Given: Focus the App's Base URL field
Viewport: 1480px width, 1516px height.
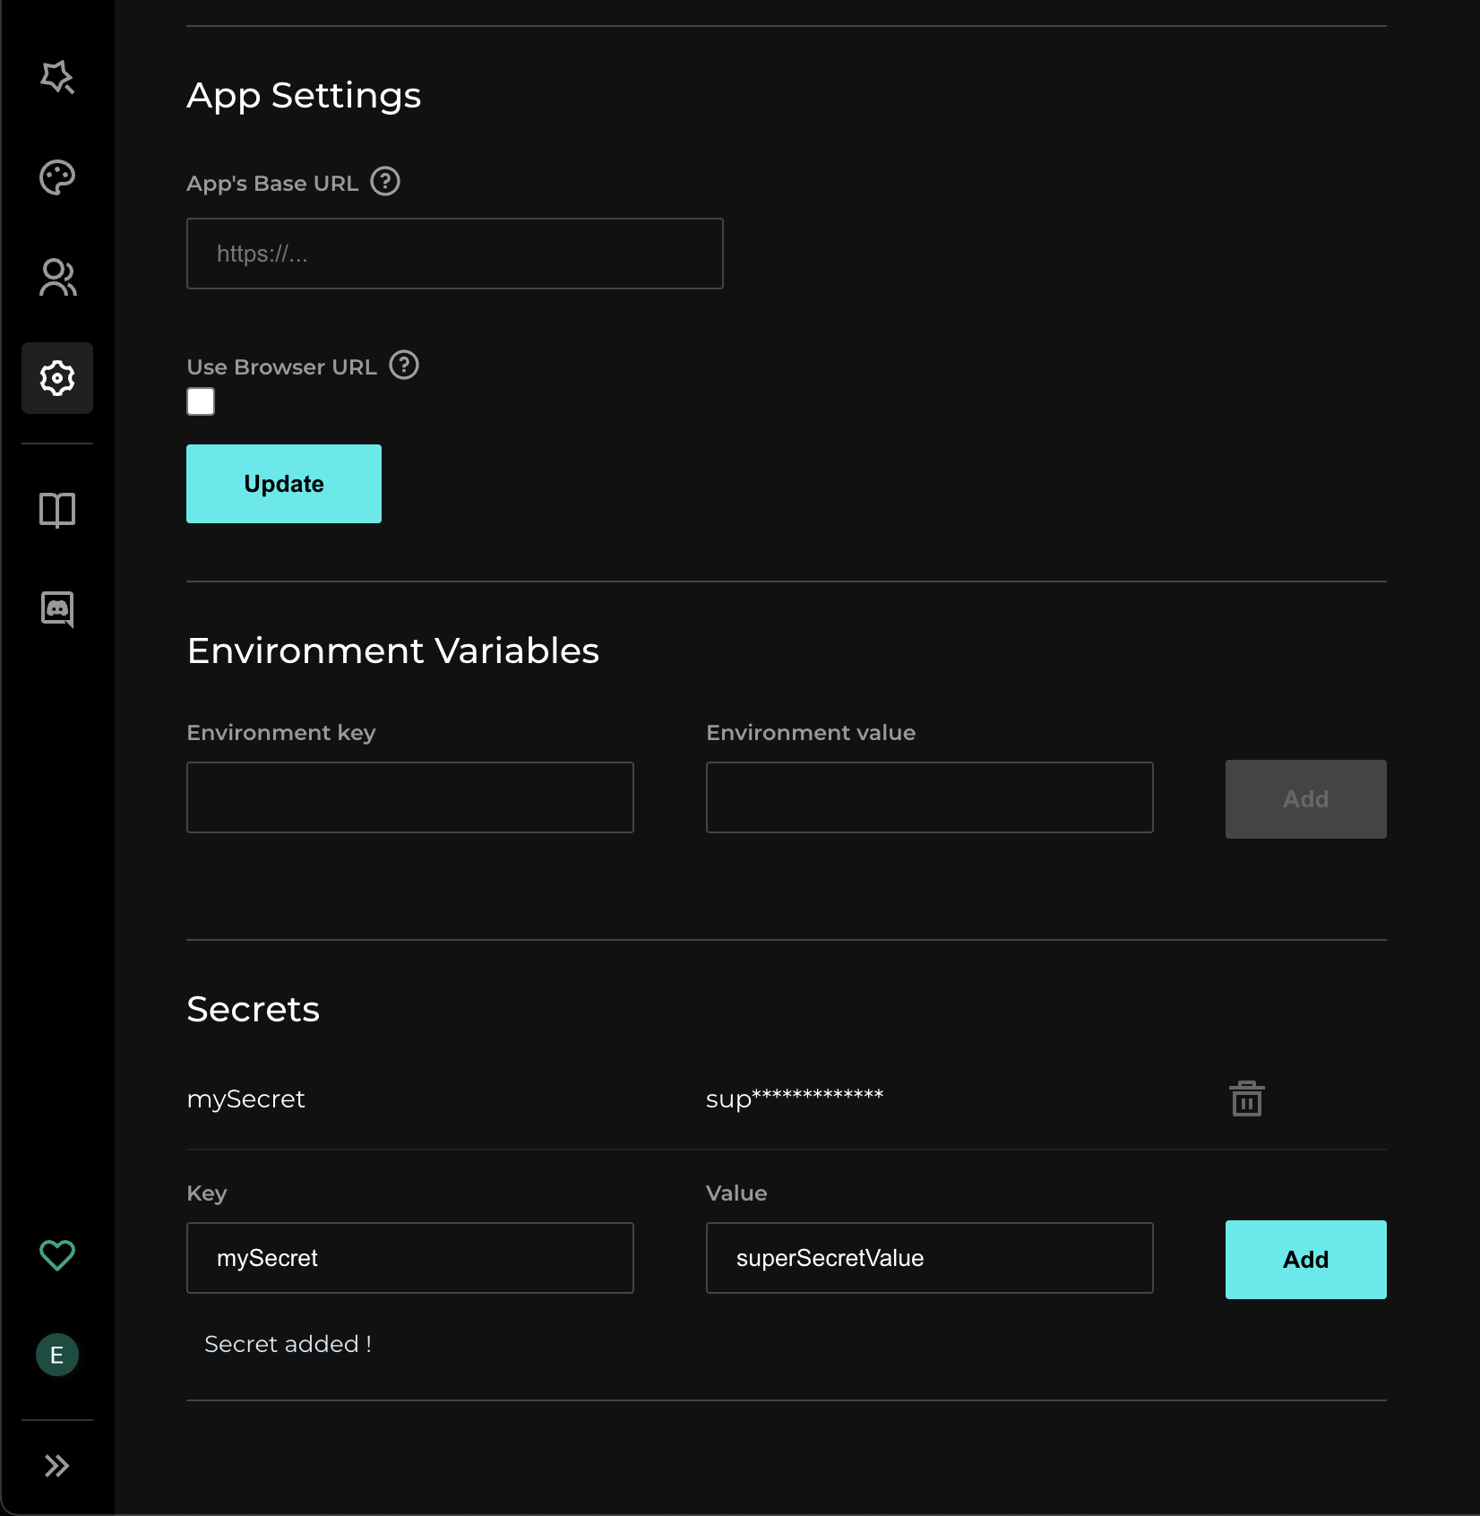Looking at the screenshot, I should coord(454,254).
